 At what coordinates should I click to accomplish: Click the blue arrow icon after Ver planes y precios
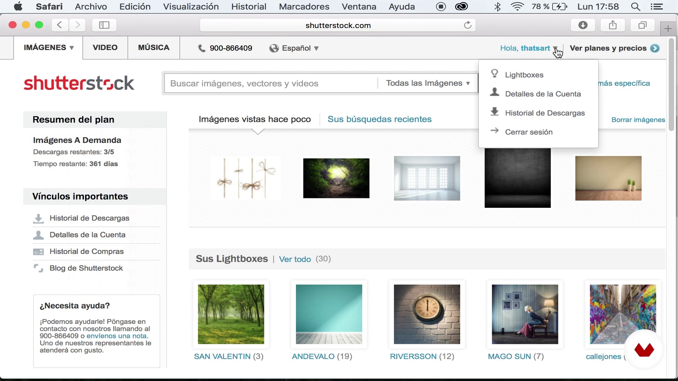(655, 48)
